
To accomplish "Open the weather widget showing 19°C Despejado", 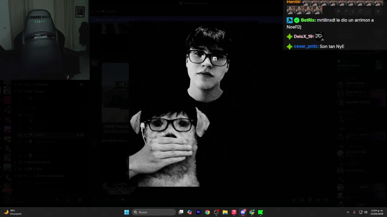I will click(13, 212).
